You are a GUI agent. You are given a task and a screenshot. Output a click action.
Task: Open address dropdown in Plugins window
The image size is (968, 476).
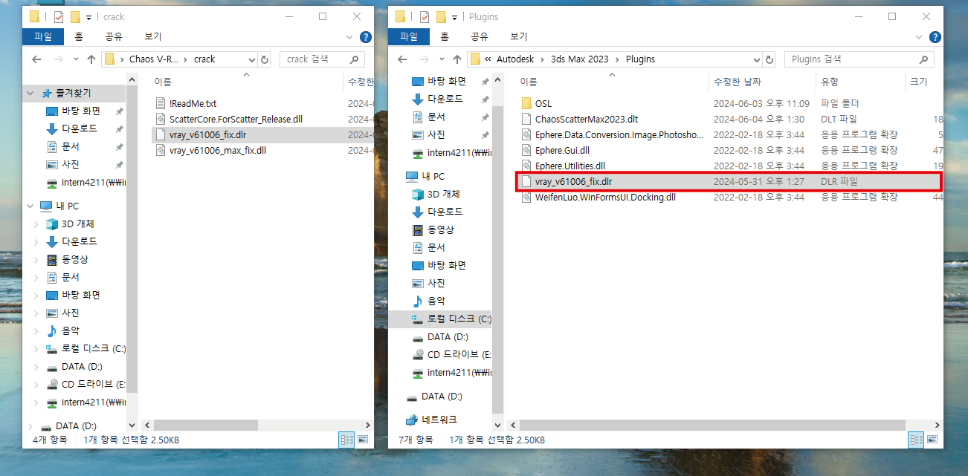coord(756,59)
